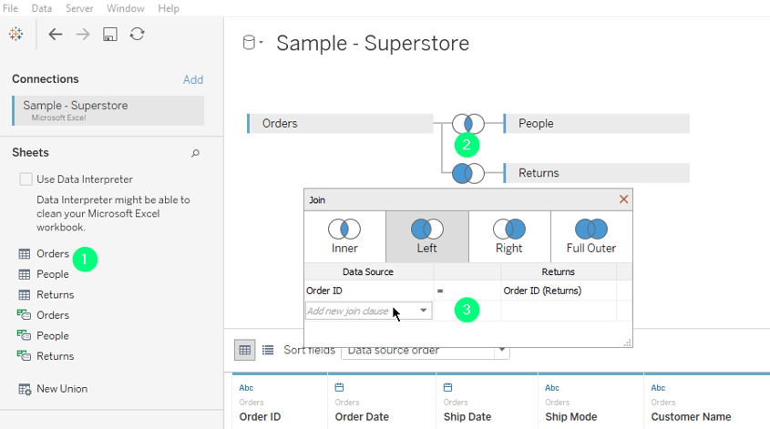
Task: Click the Customer Name column header
Action: coord(691,417)
